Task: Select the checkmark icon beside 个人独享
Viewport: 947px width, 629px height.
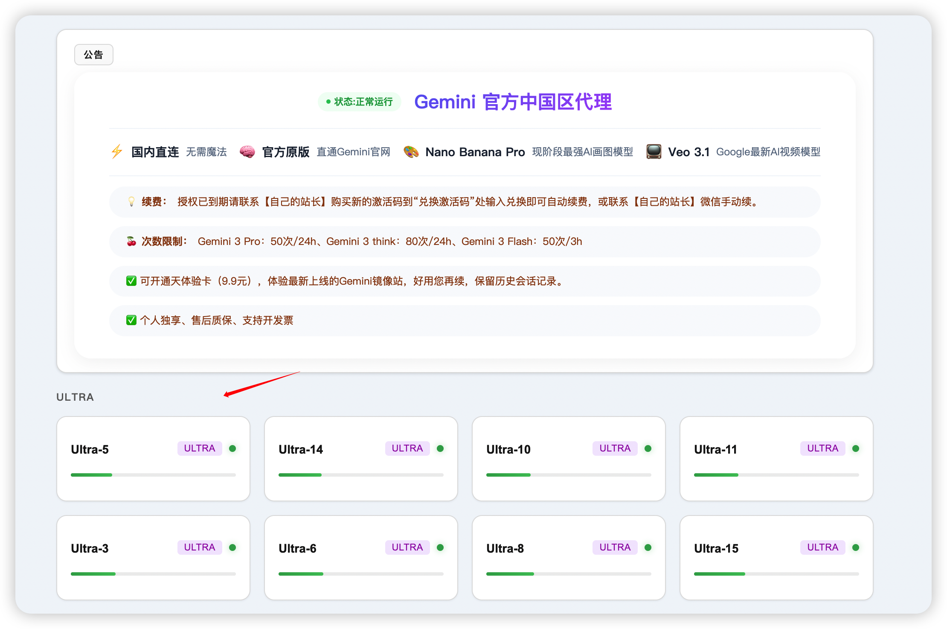Action: (131, 320)
